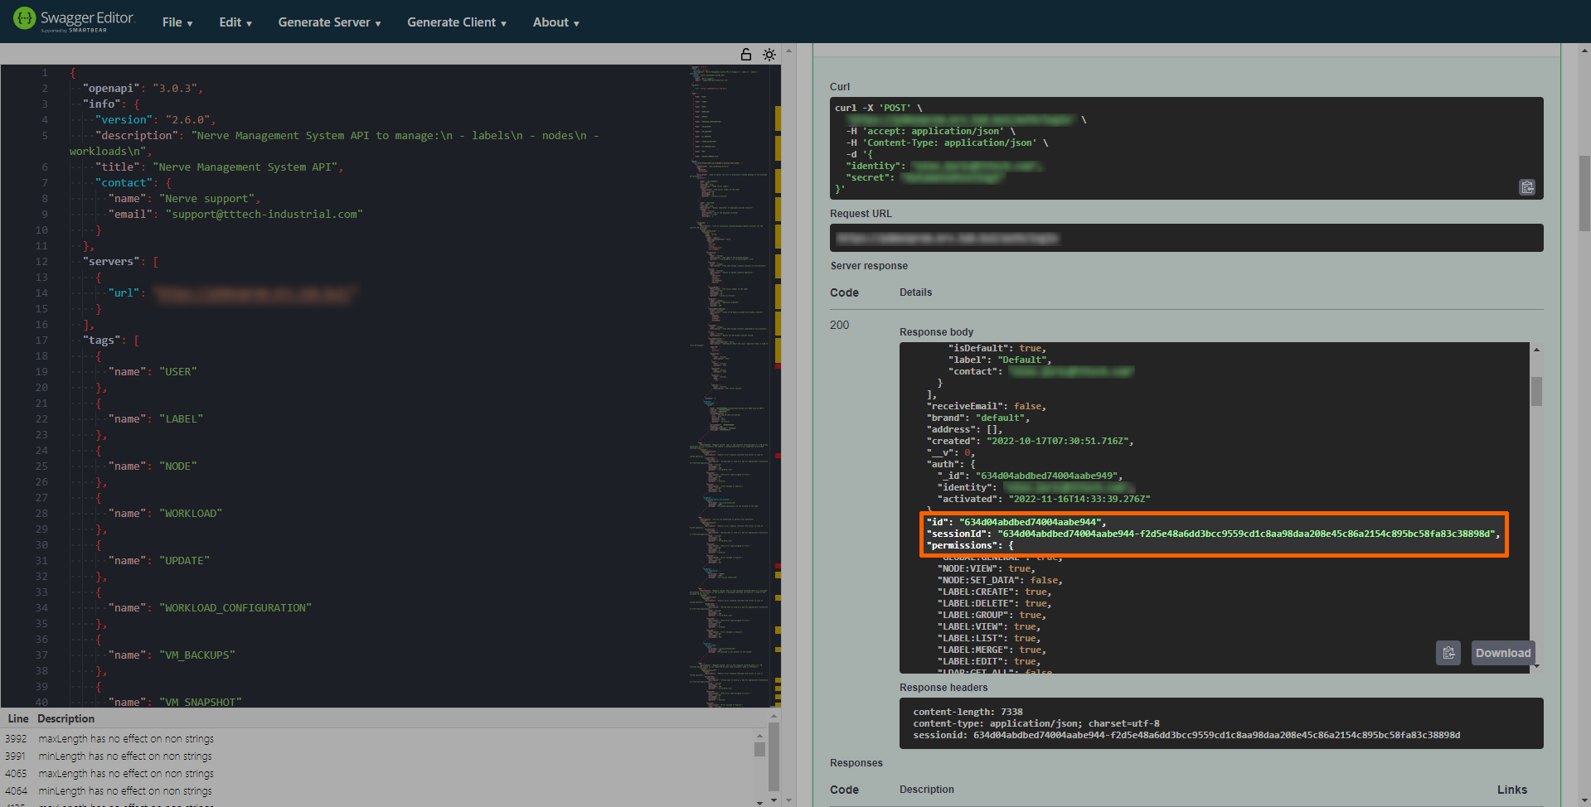Image resolution: width=1591 pixels, height=807 pixels.
Task: Click the Request URL field
Action: (1186, 238)
